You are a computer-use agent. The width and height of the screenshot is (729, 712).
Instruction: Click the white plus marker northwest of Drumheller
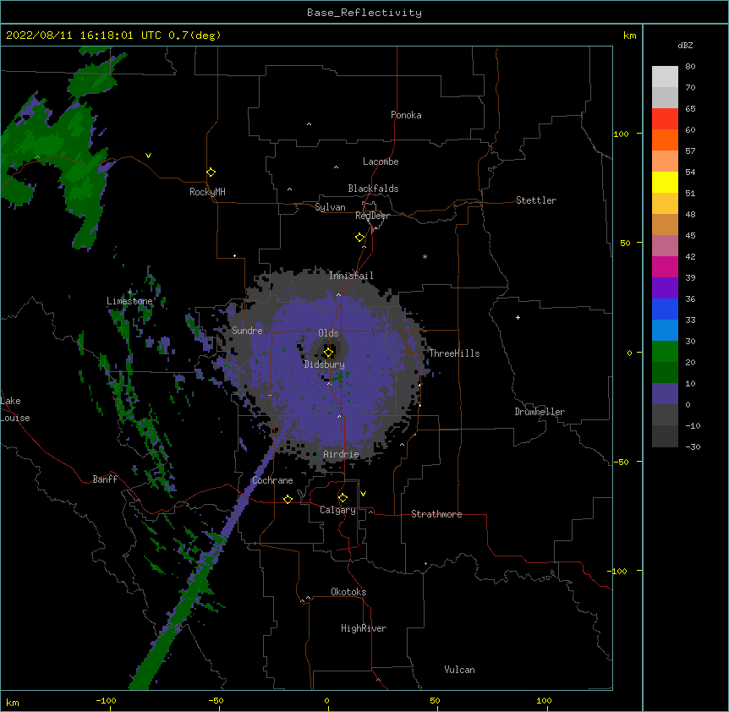[x=518, y=317]
